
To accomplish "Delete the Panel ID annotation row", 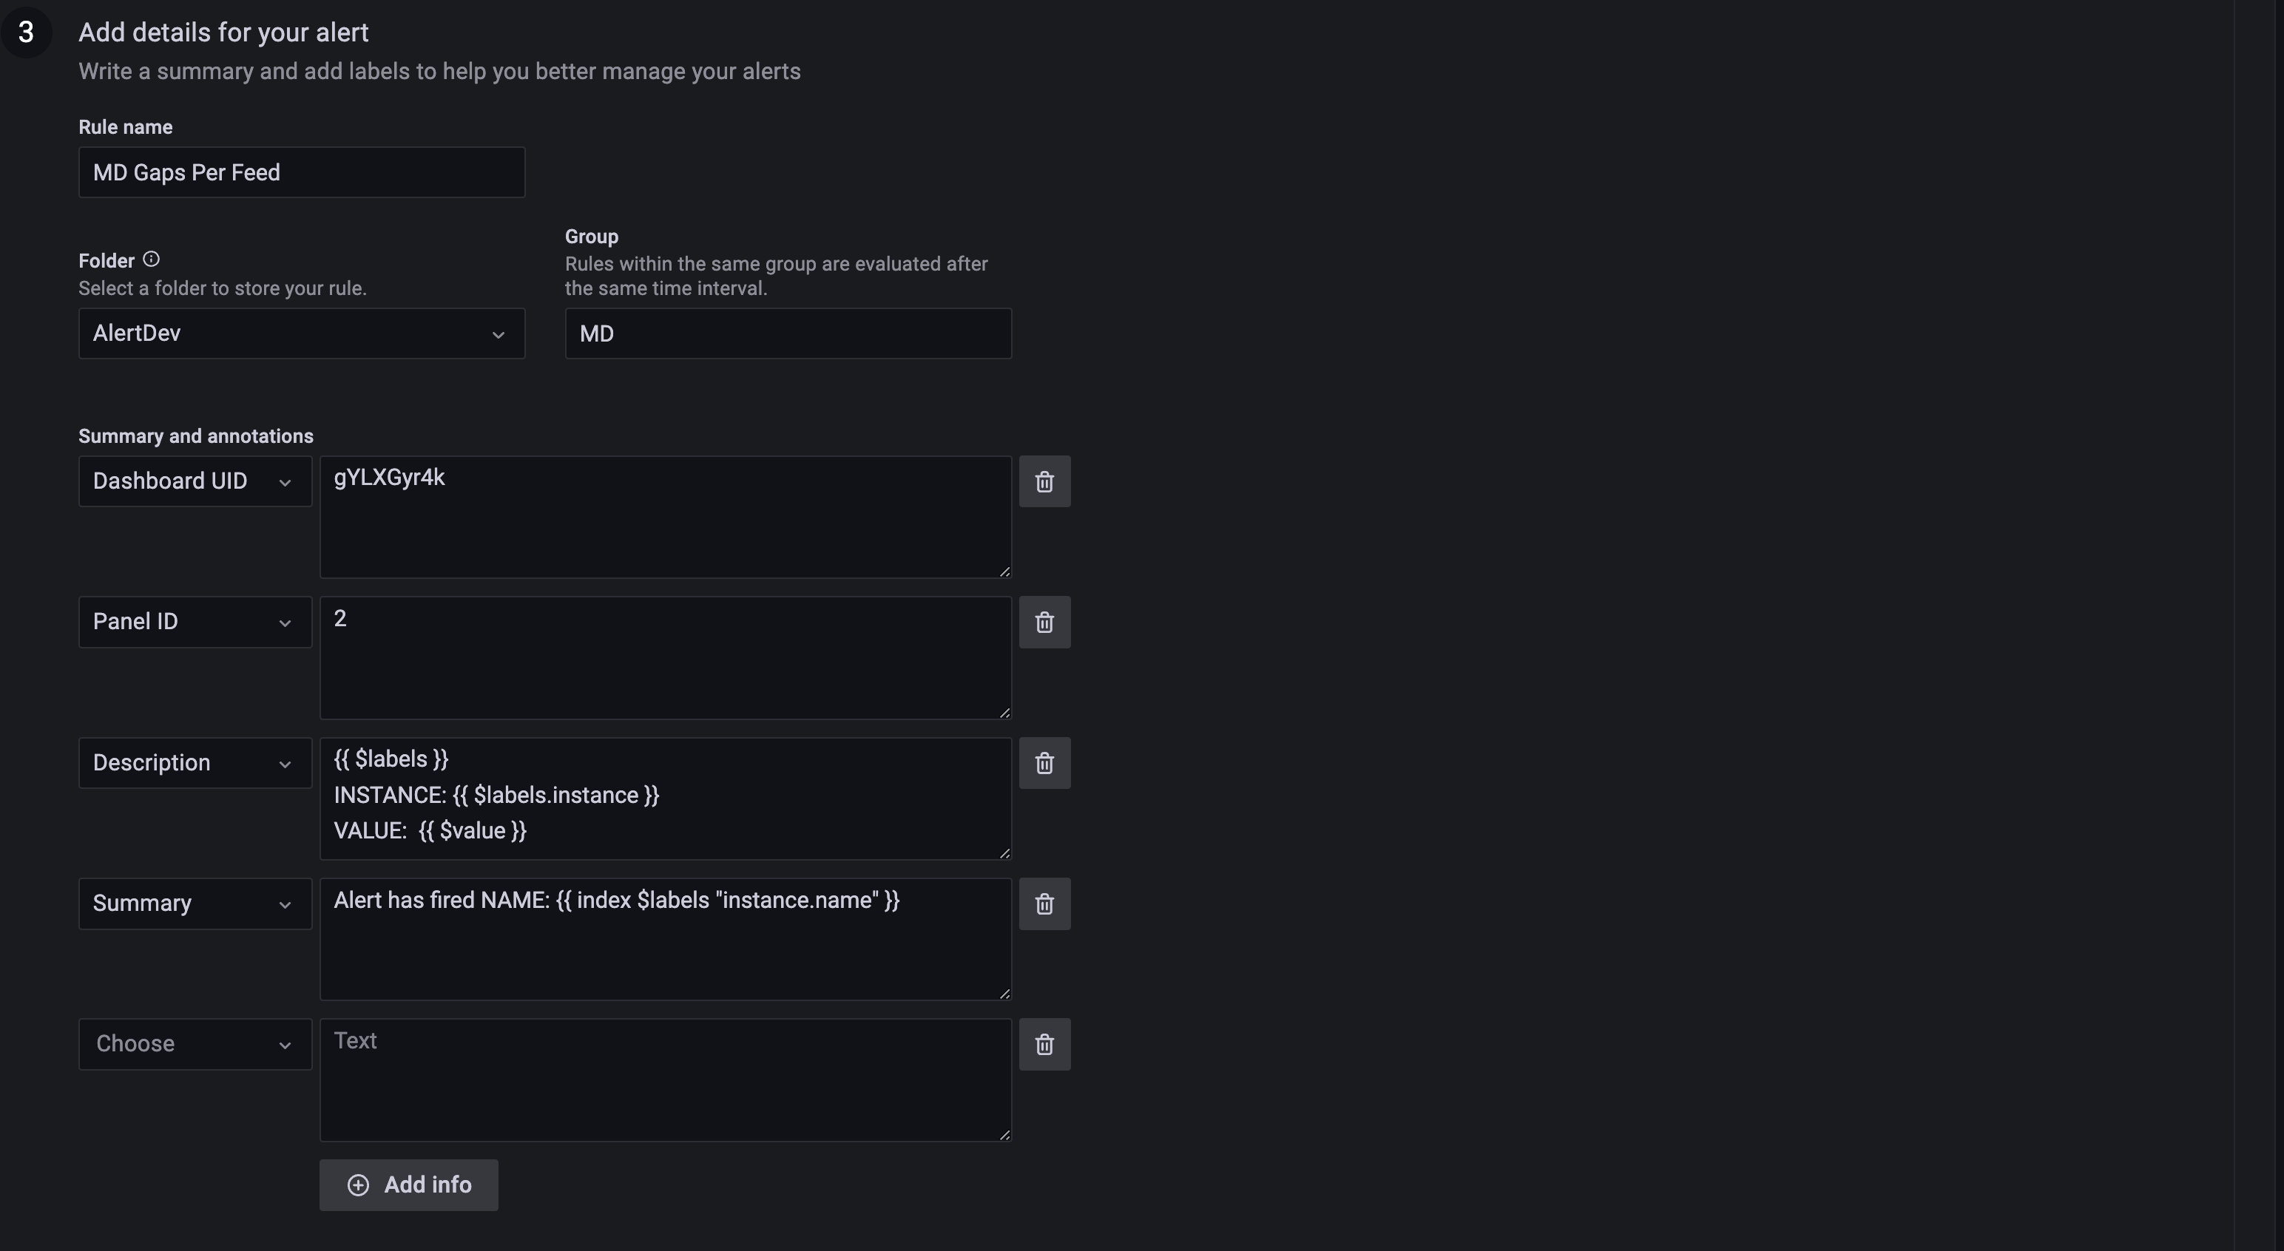I will tap(1044, 623).
